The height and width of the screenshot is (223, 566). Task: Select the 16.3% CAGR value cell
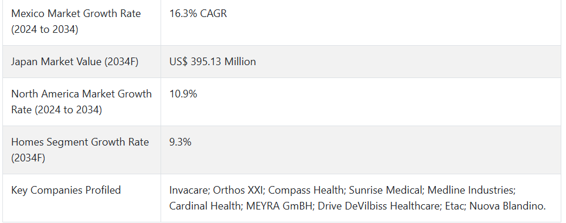point(198,13)
